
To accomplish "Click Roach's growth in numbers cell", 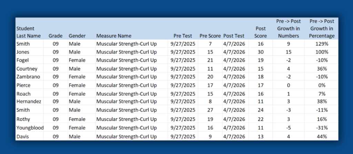I will point(289,94).
